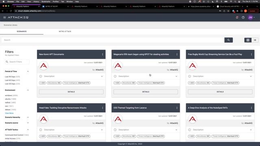Image resolution: width=260 pixels, height=146 pixels.
Task: Open DETAILS for Magecarts fifth team card
Action: pos(145,92)
